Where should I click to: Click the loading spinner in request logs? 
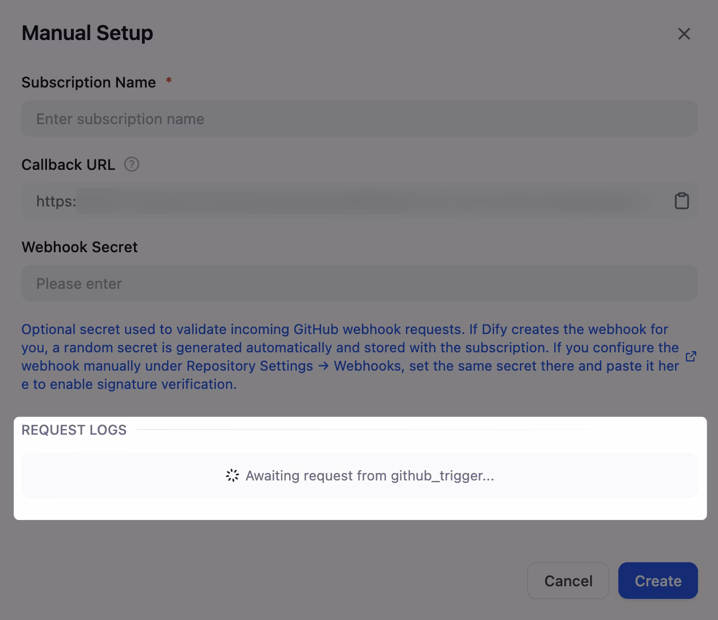(x=232, y=476)
